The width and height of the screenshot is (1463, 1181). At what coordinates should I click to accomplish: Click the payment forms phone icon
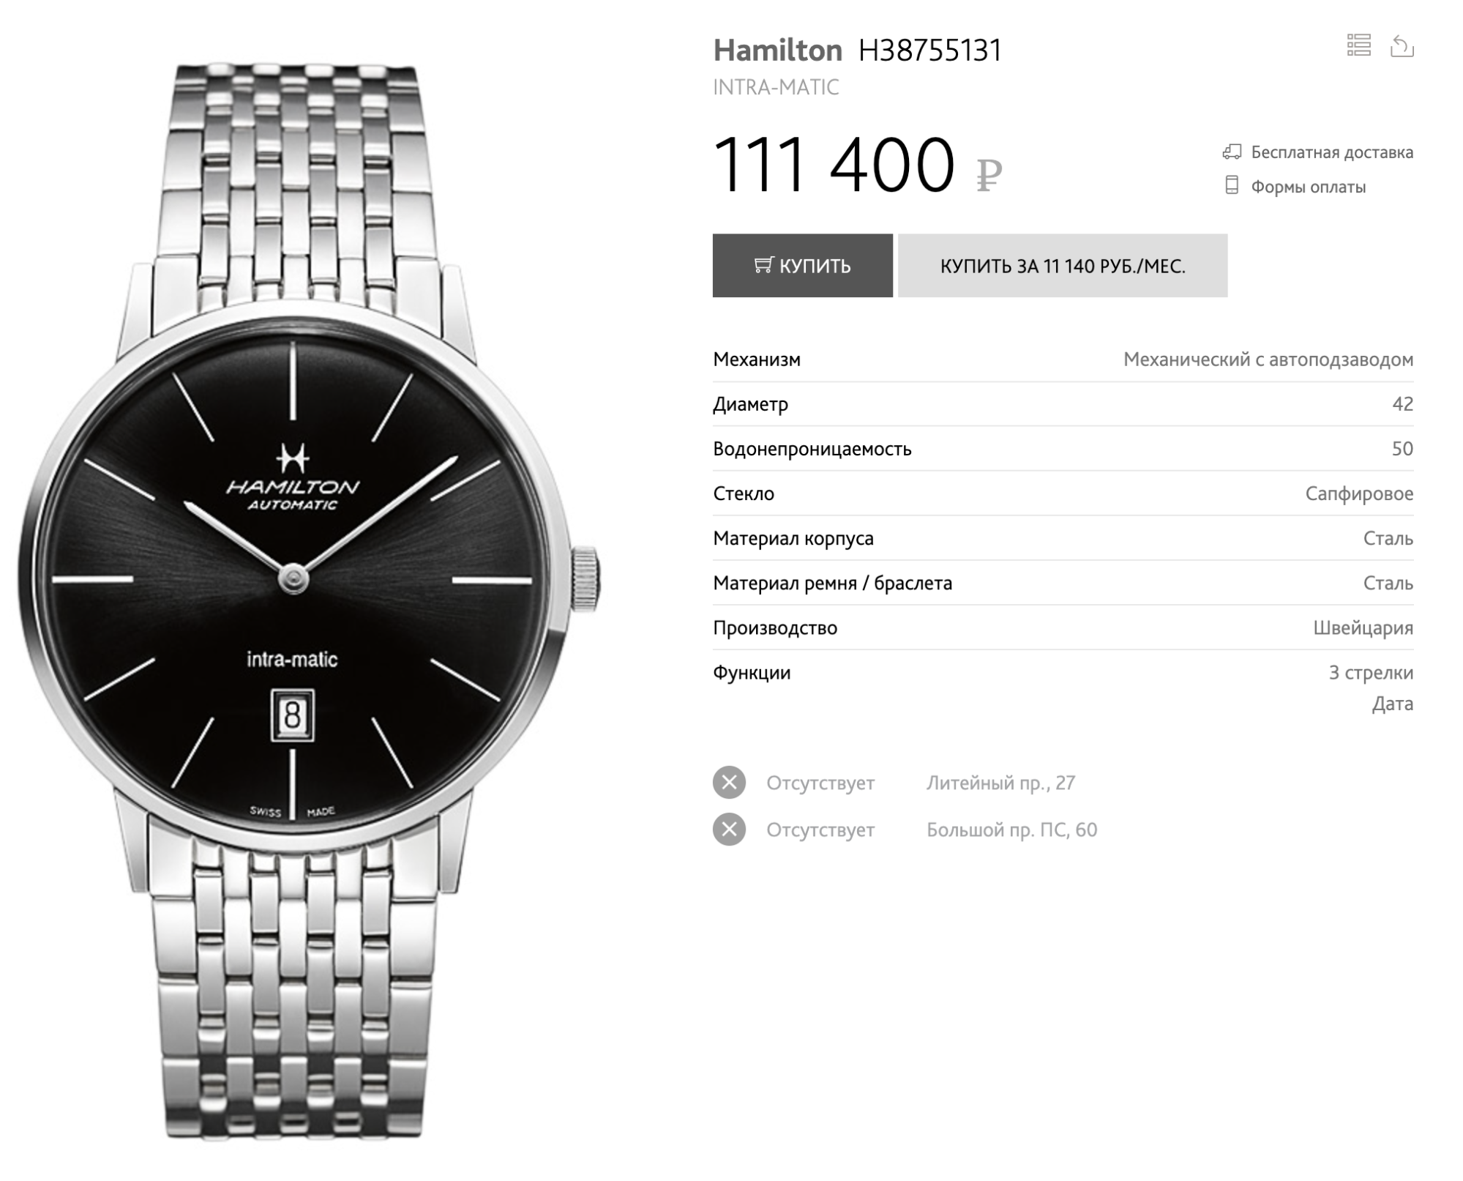1232,186
